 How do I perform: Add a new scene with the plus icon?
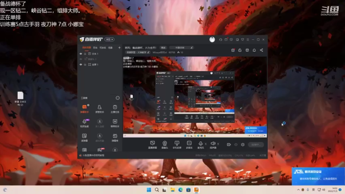(x=119, y=47)
